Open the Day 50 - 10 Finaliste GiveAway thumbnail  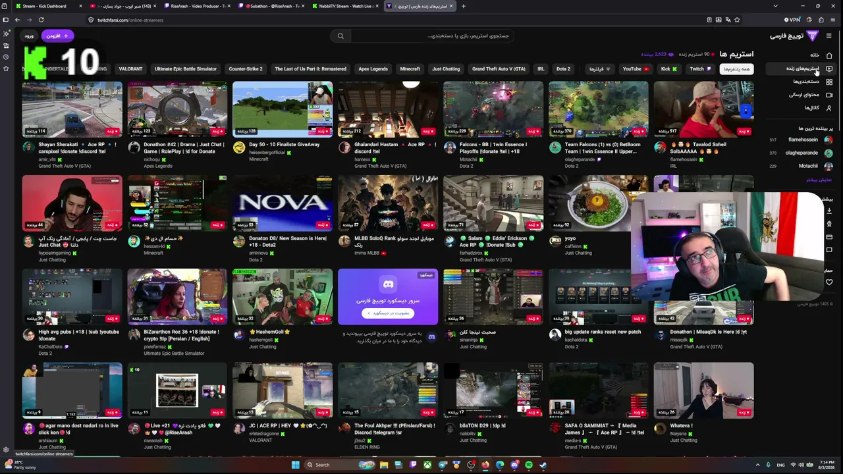(x=282, y=109)
